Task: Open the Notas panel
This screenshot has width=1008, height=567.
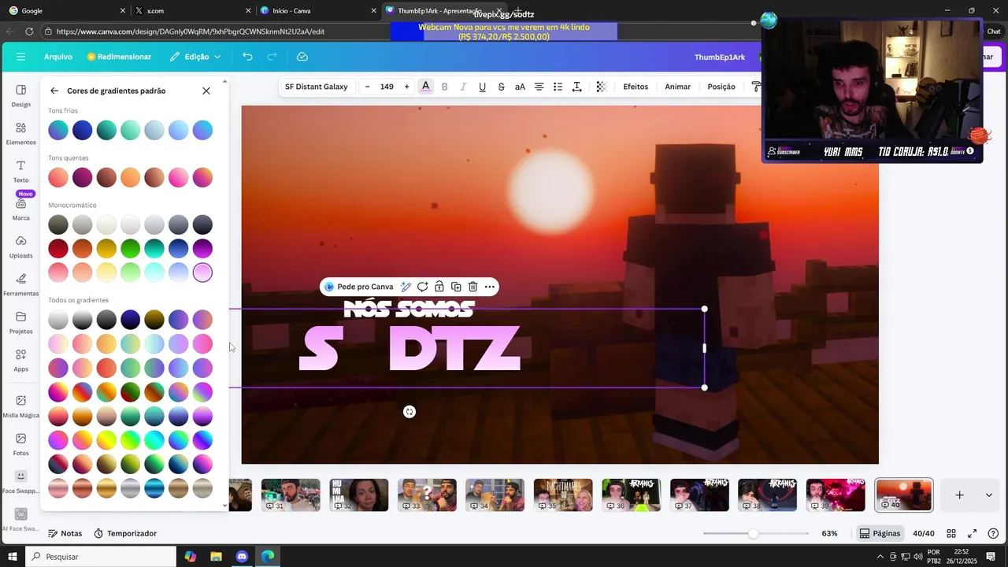Action: [x=65, y=533]
